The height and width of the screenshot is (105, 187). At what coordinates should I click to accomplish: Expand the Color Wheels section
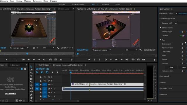tap(166, 88)
